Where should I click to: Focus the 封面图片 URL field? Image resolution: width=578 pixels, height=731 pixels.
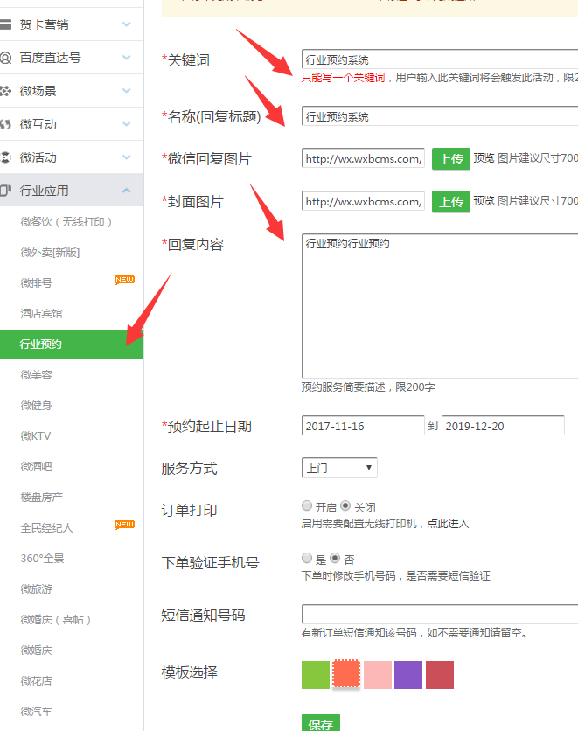tap(363, 202)
